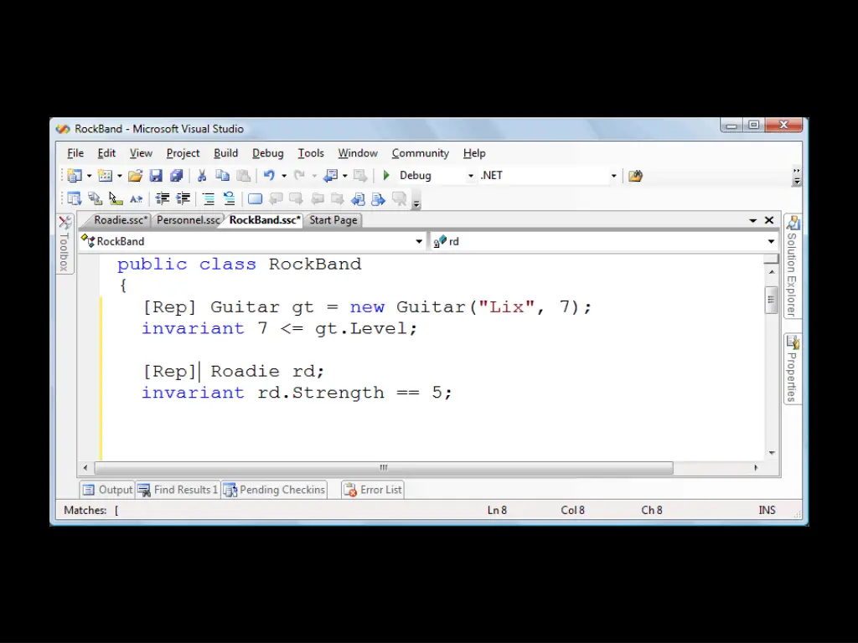858x643 pixels.
Task: Open the Add New Item dropdown arrow
Action: [x=119, y=176]
